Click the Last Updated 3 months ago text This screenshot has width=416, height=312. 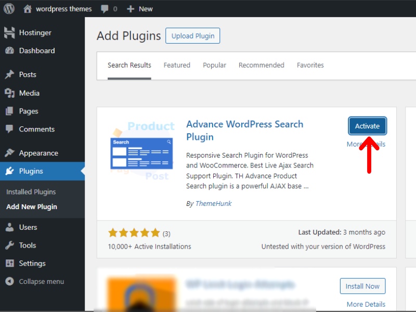(x=342, y=232)
